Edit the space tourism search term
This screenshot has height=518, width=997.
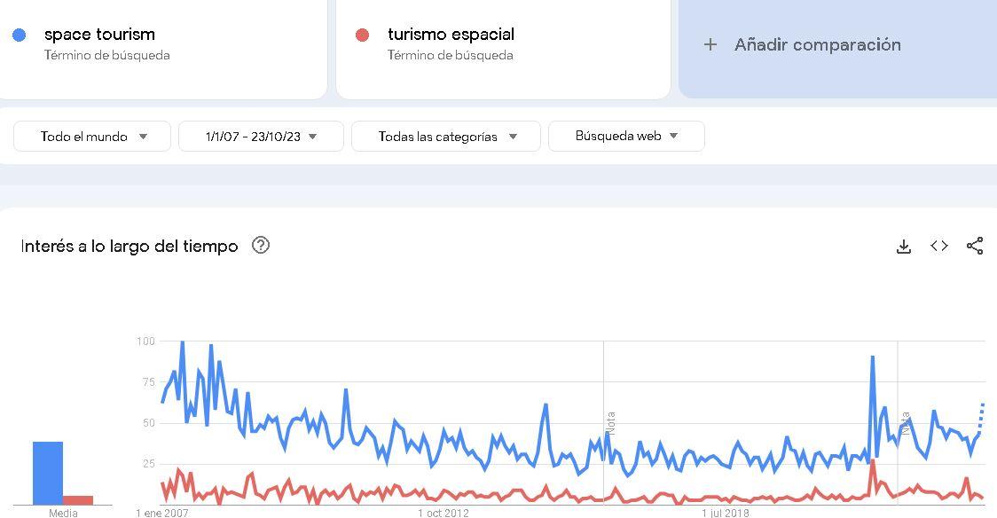click(x=99, y=35)
